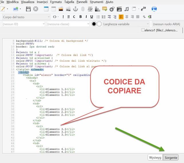Click the gray-header table icon

54,9
